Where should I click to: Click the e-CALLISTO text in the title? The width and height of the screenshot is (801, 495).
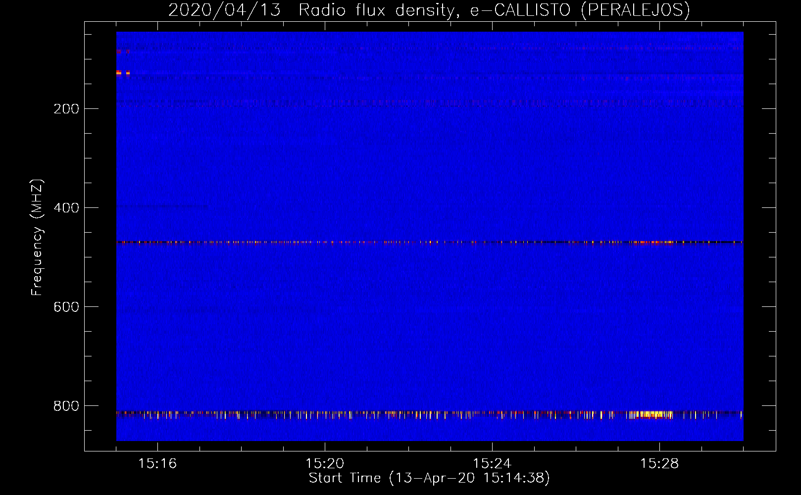(x=520, y=10)
